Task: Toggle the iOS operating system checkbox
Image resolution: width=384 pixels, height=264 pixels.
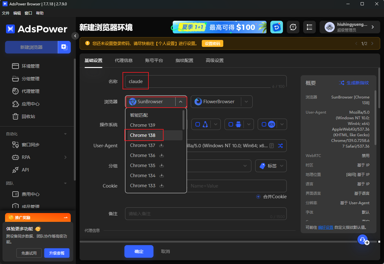Action: pyautogui.click(x=263, y=124)
